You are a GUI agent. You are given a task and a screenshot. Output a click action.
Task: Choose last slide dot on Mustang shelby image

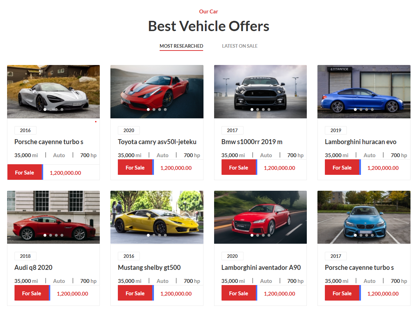165,235
